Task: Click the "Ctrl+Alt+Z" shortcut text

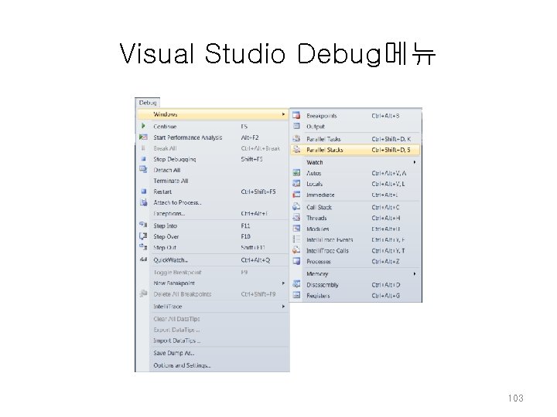Action: click(385, 261)
